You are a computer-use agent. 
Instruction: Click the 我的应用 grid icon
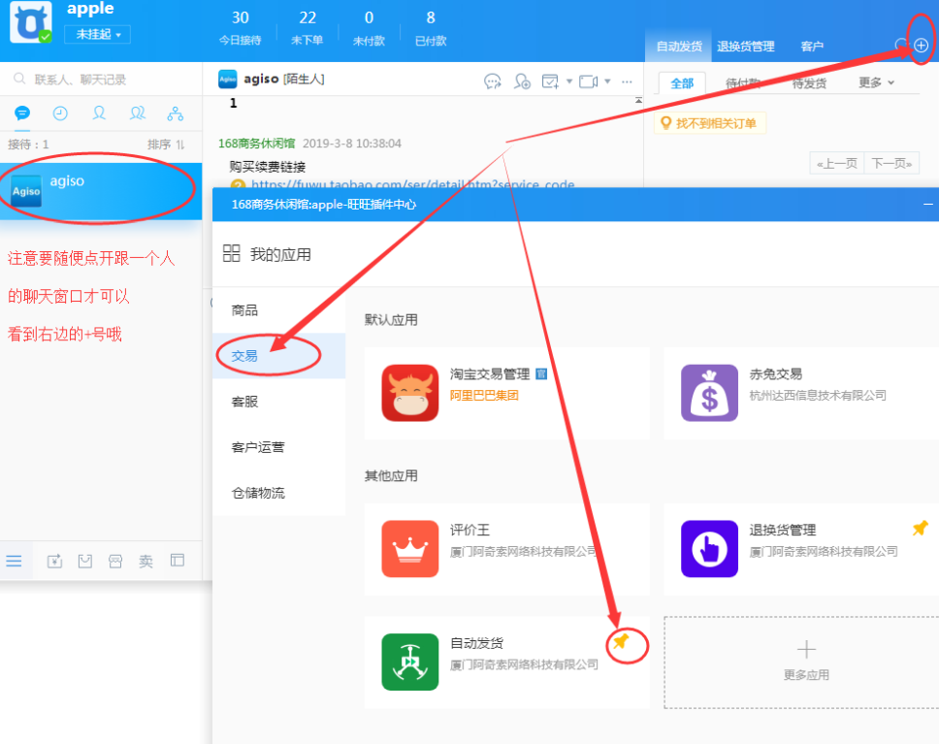point(231,253)
